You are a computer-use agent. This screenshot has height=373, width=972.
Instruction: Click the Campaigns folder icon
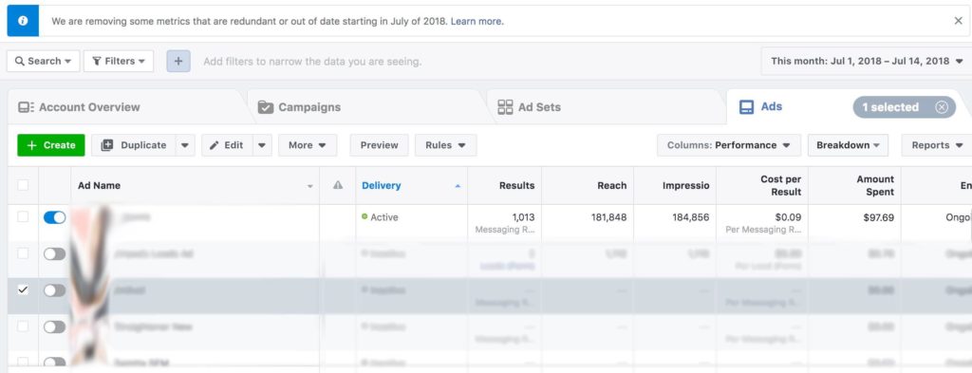coord(266,107)
